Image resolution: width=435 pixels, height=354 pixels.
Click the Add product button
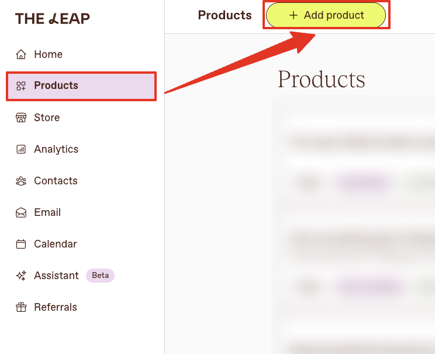326,15
